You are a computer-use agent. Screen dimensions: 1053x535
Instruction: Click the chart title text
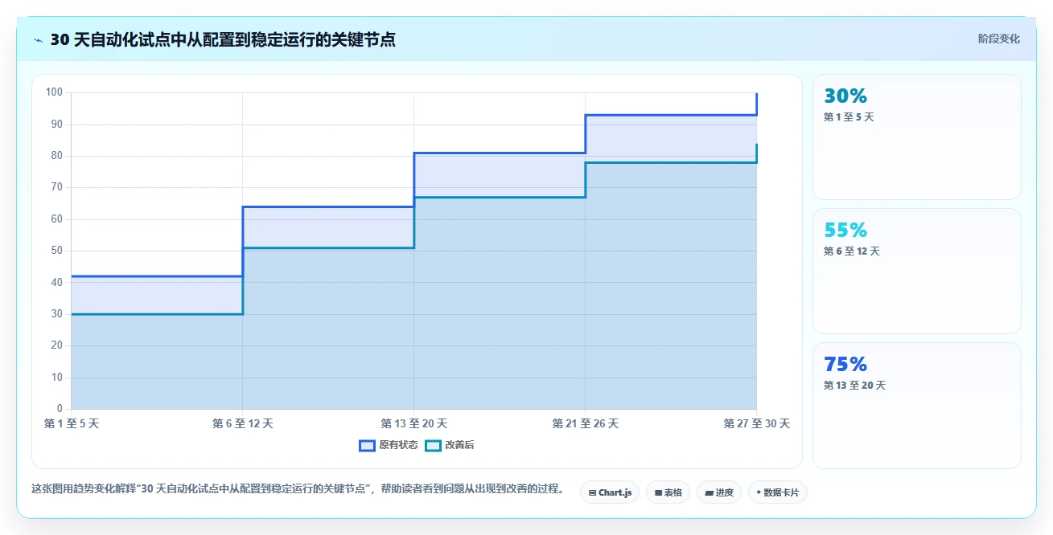[223, 39]
